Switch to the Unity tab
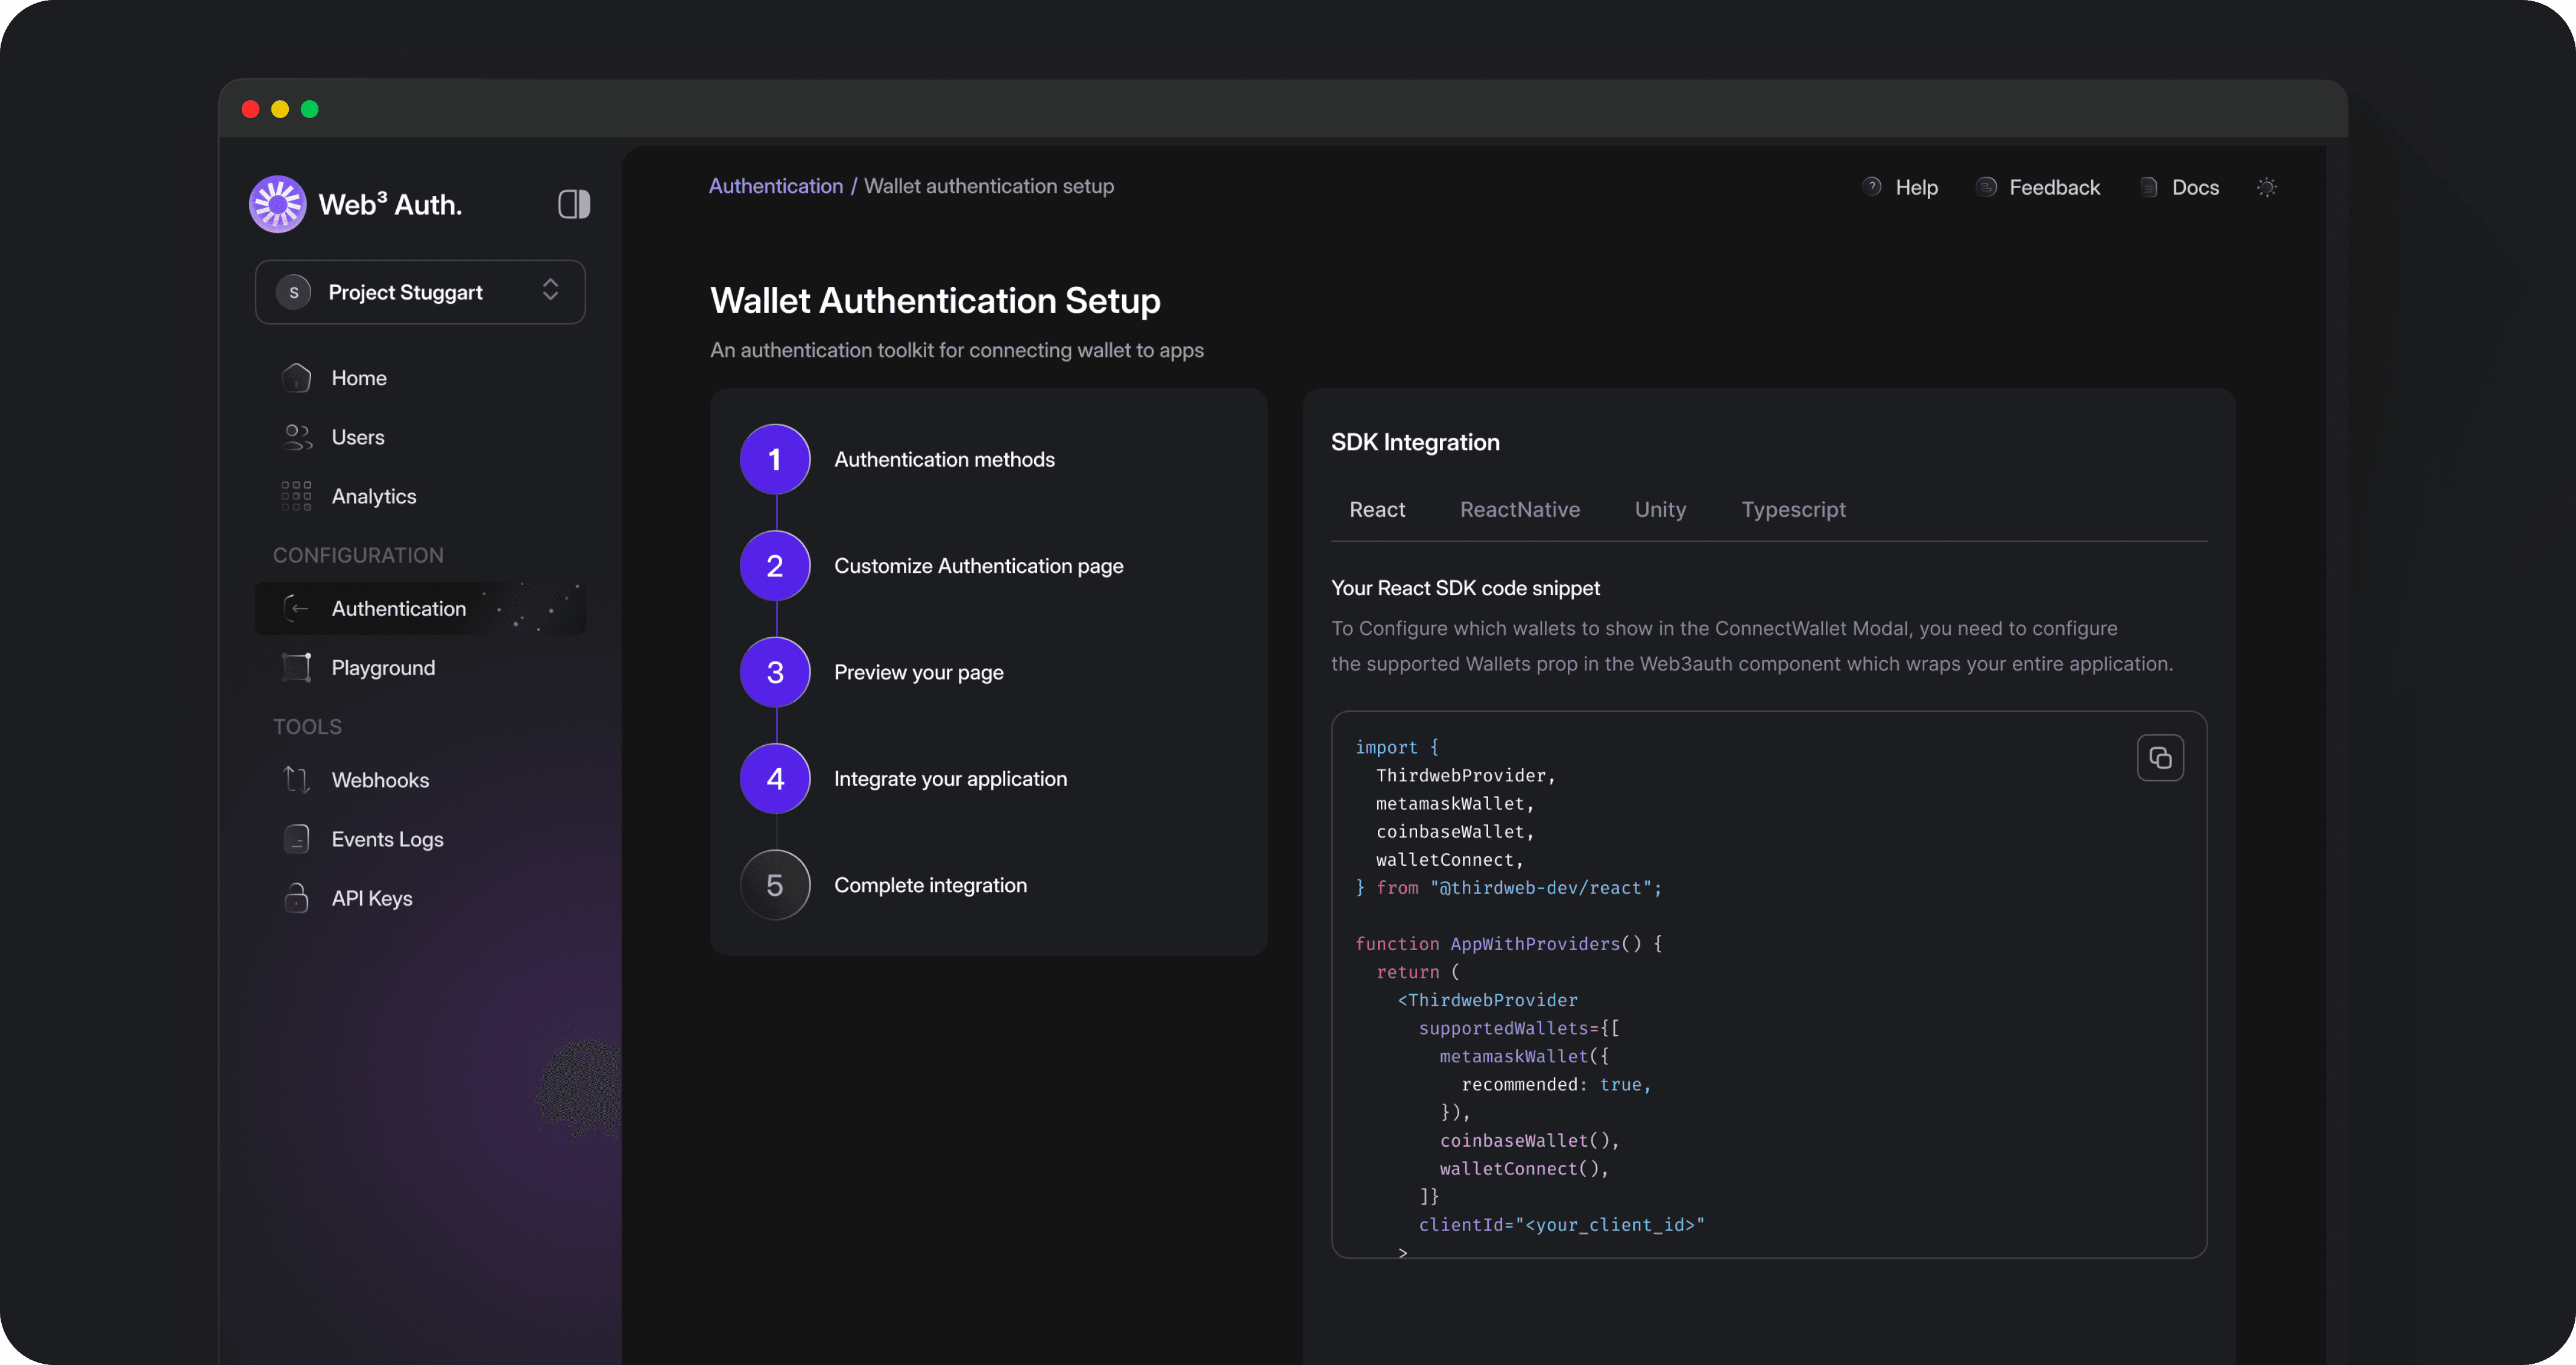 (x=1660, y=509)
